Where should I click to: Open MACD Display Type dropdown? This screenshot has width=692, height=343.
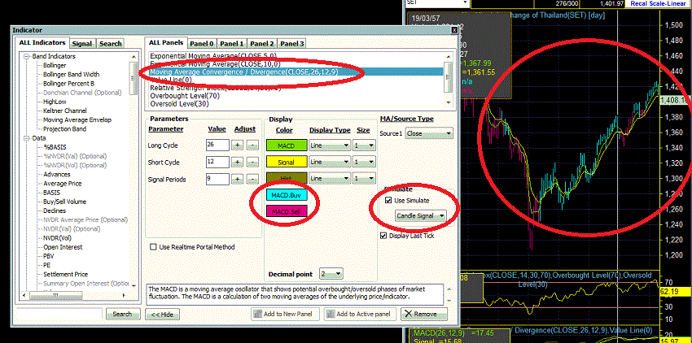[x=330, y=145]
